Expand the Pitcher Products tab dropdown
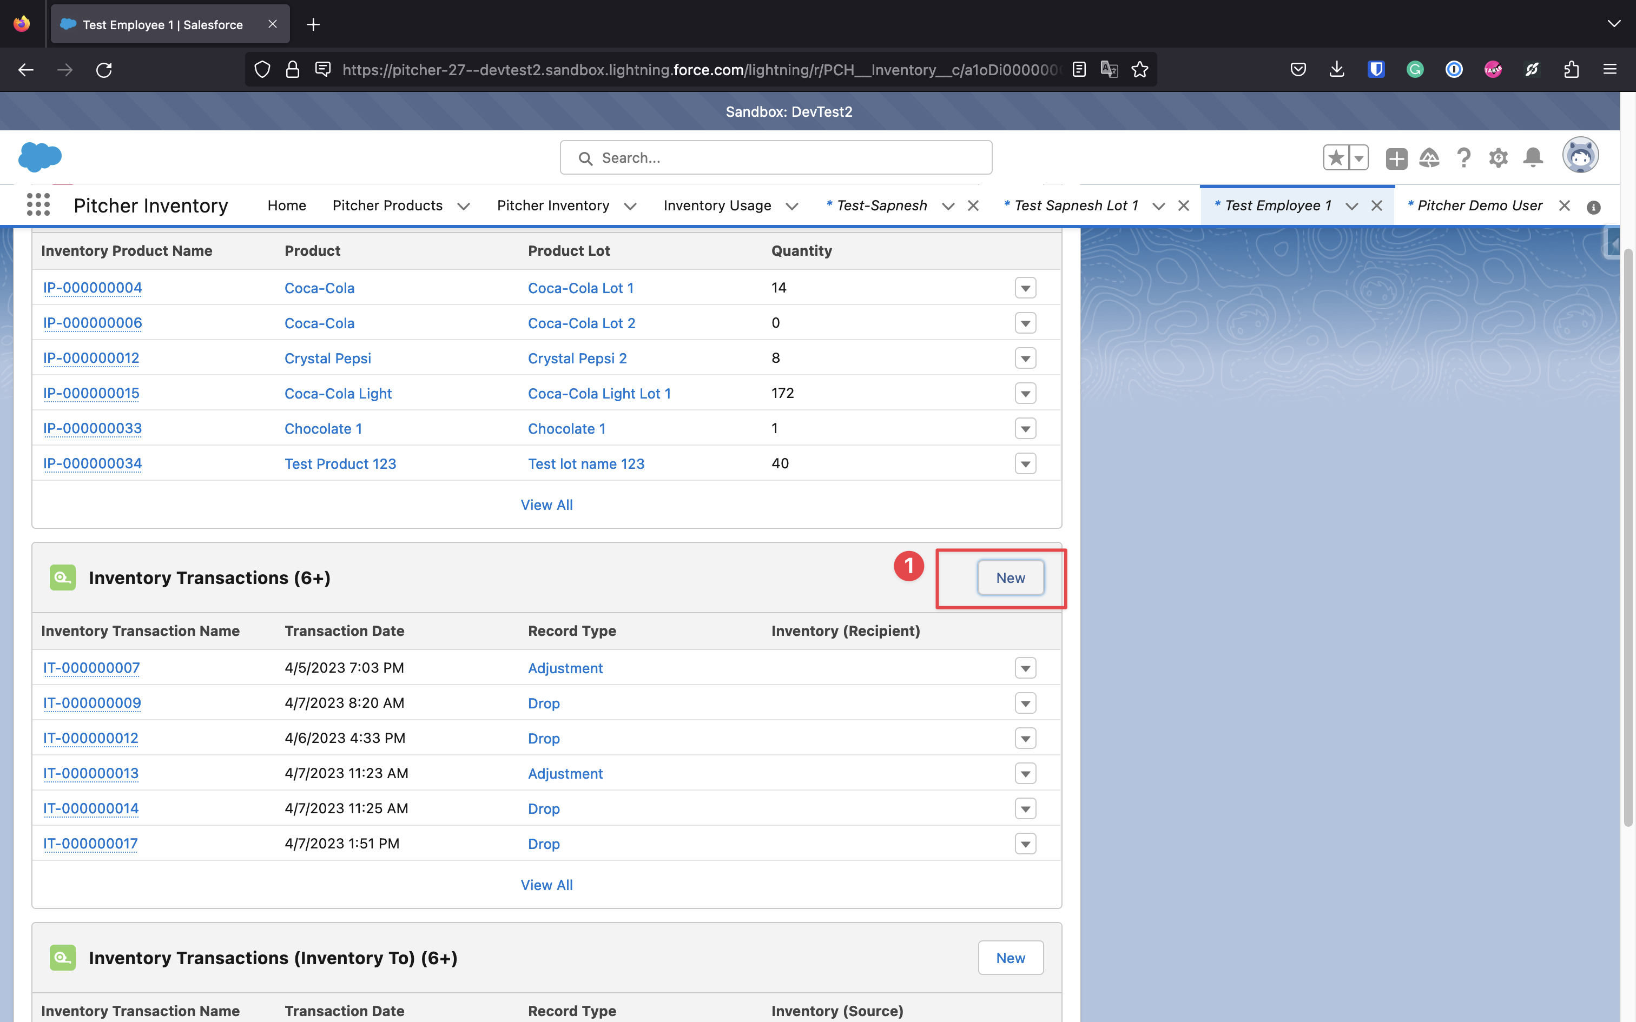The width and height of the screenshot is (1636, 1022). coord(464,206)
